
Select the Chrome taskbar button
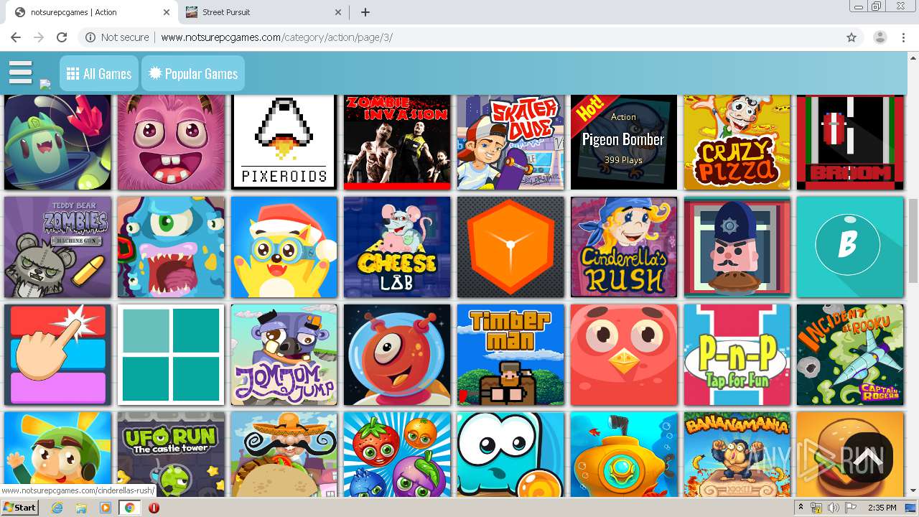click(130, 508)
